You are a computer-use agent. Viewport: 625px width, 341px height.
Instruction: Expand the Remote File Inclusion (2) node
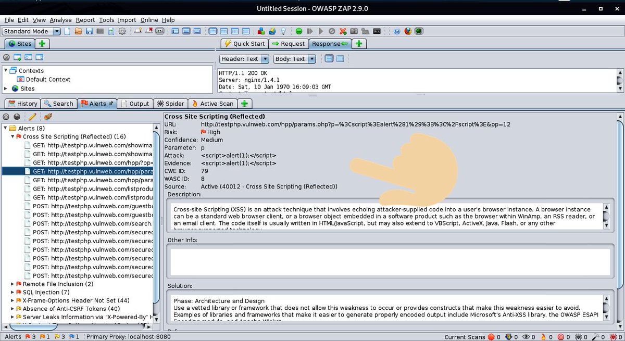[13, 284]
